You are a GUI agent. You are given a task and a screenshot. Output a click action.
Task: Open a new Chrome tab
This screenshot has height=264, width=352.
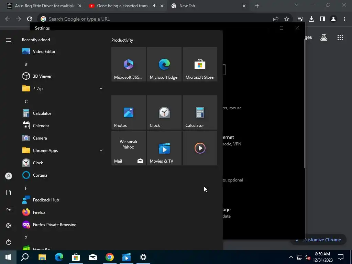click(257, 6)
